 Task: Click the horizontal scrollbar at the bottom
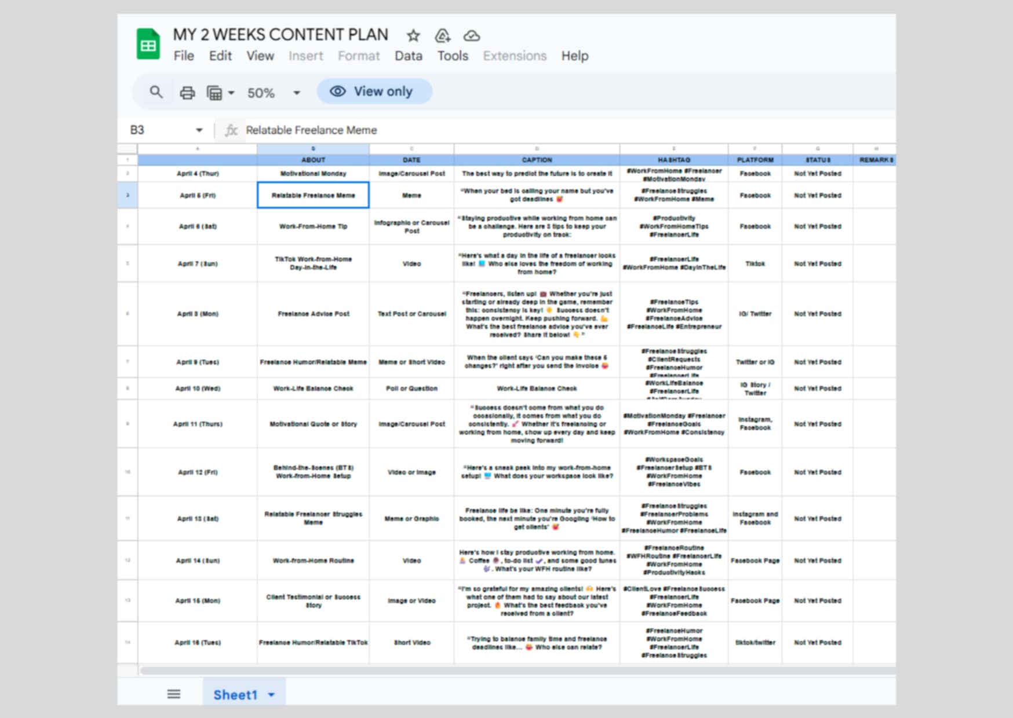pyautogui.click(x=516, y=671)
